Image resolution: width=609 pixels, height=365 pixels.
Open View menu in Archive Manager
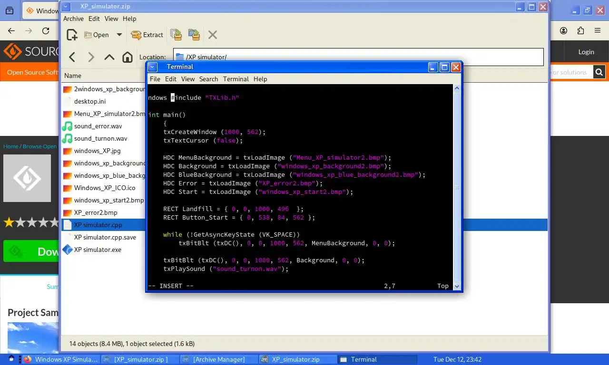pyautogui.click(x=111, y=19)
